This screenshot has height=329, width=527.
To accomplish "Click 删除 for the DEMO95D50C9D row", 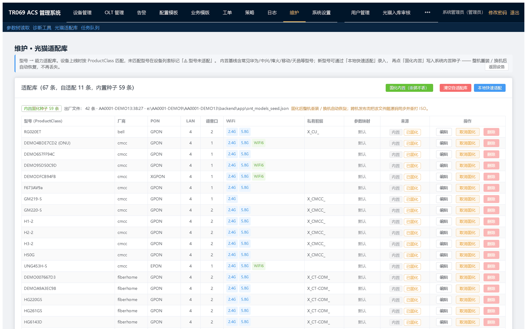I will tap(491, 165).
